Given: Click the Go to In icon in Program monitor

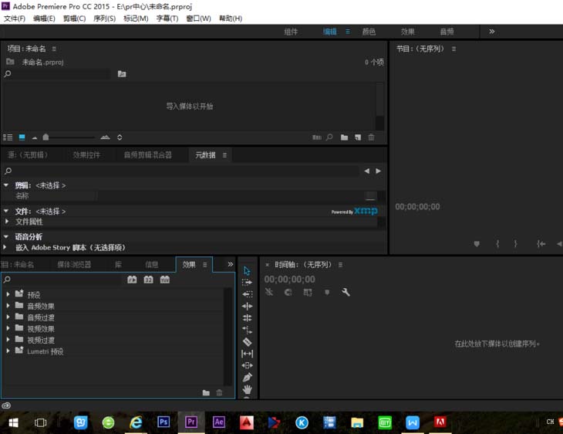Looking at the screenshot, I should pos(541,244).
